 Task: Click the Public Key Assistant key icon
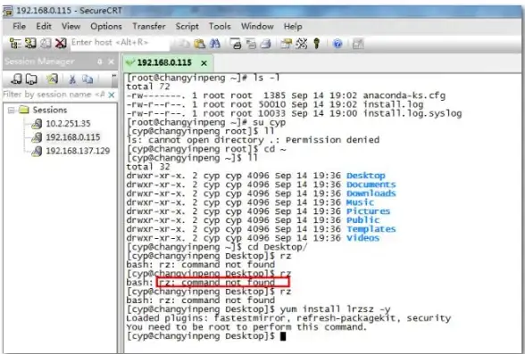(x=316, y=44)
